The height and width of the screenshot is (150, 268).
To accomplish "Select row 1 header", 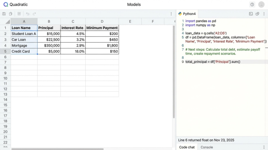I will pos(5,28).
